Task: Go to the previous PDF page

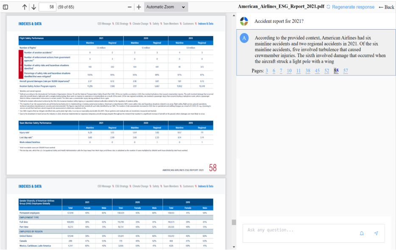Action: 25,7
